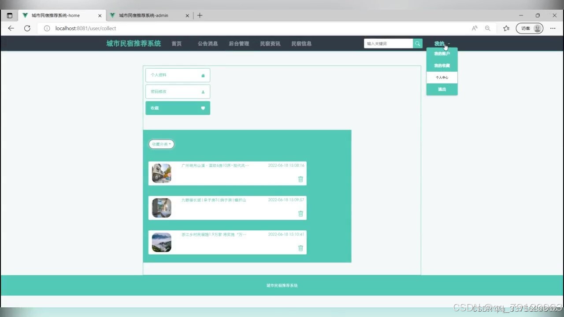Choose 退出 to log out
The image size is (564, 317).
[442, 89]
